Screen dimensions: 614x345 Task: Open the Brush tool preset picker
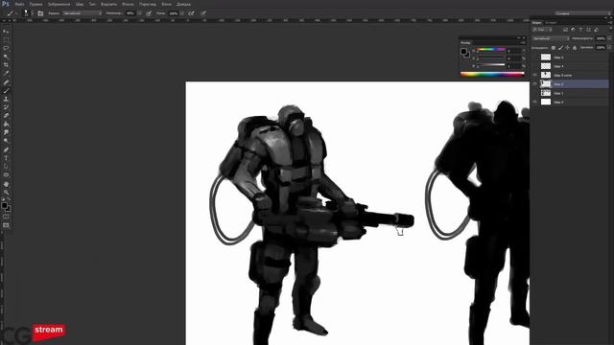tap(12, 13)
